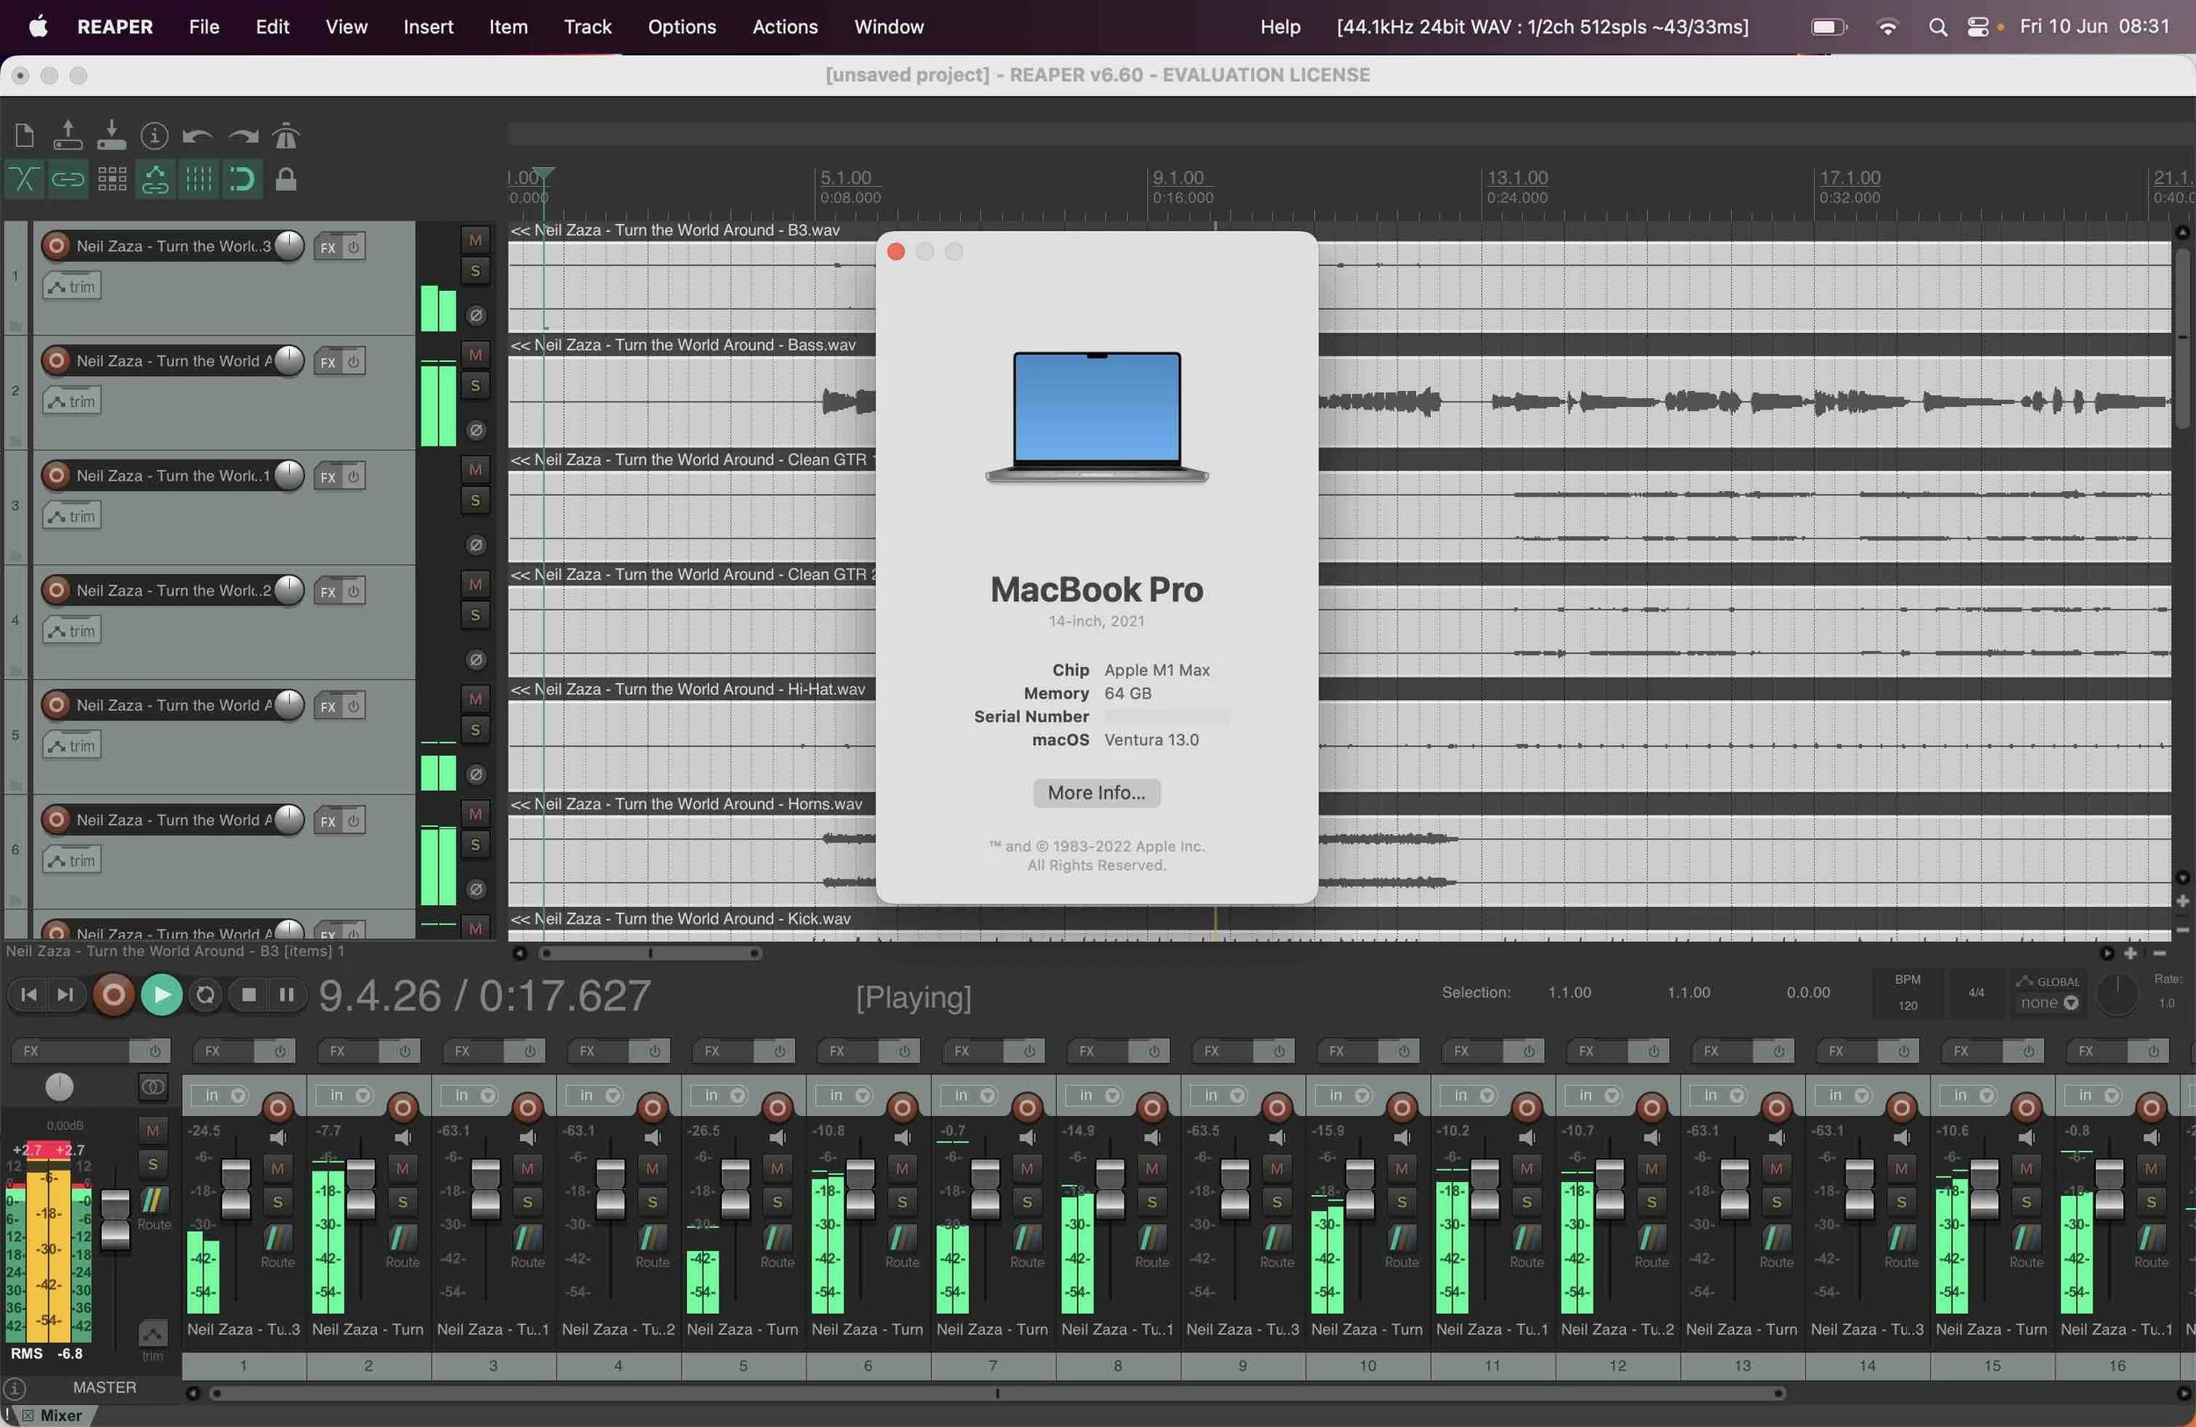The image size is (2196, 1427).
Task: Click the undo arrow icon
Action: pos(198,136)
